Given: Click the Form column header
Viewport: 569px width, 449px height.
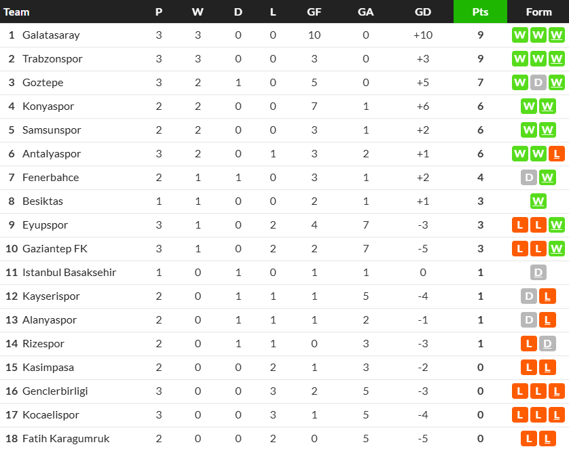Looking at the screenshot, I should point(539,12).
